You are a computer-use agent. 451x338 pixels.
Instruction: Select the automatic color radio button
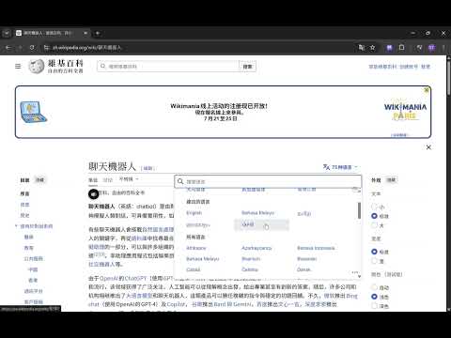pos(374,287)
